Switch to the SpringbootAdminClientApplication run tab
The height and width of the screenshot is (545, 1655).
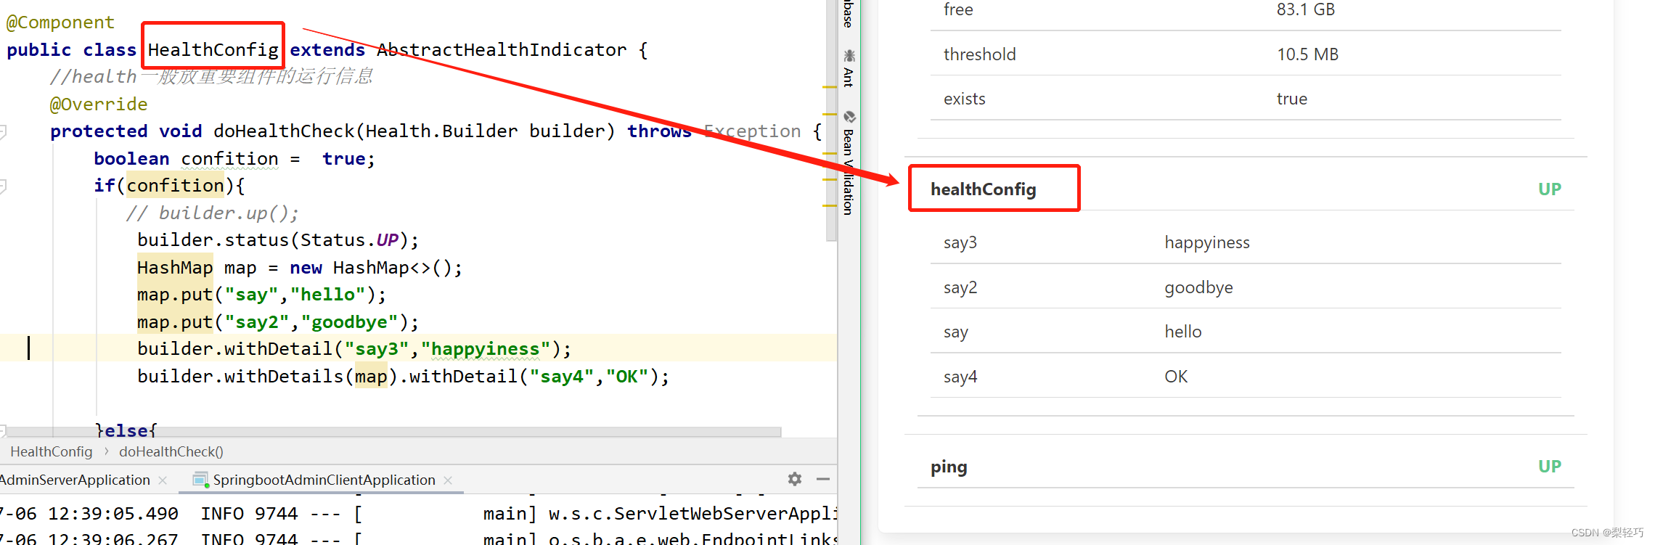pyautogui.click(x=324, y=480)
